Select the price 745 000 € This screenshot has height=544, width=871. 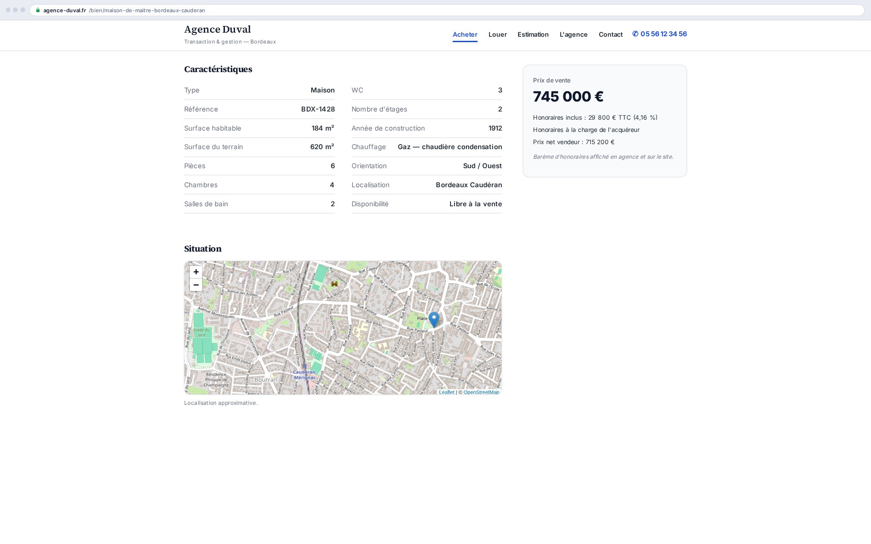click(x=568, y=97)
